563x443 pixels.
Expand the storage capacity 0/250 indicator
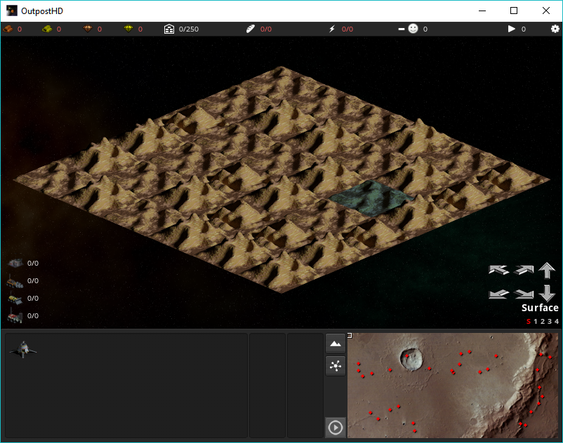(x=169, y=29)
